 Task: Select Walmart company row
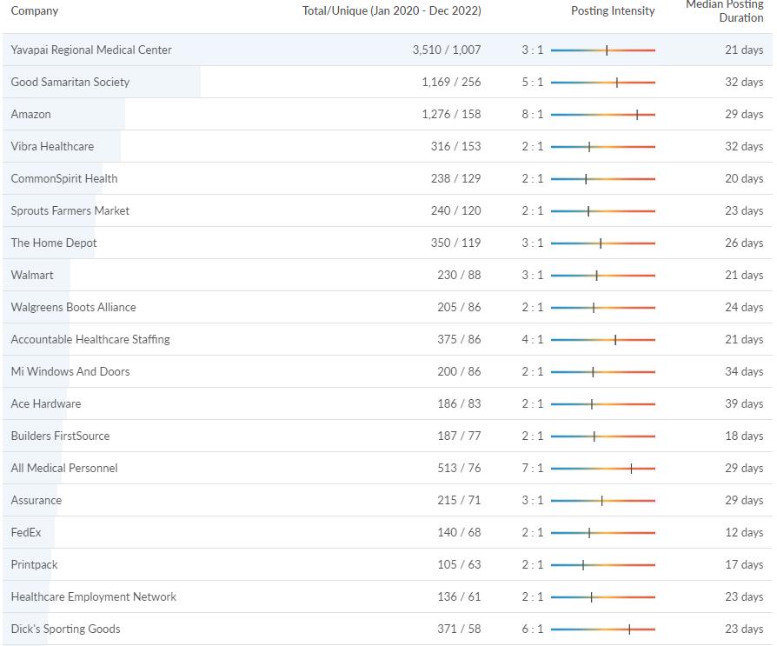click(x=32, y=275)
